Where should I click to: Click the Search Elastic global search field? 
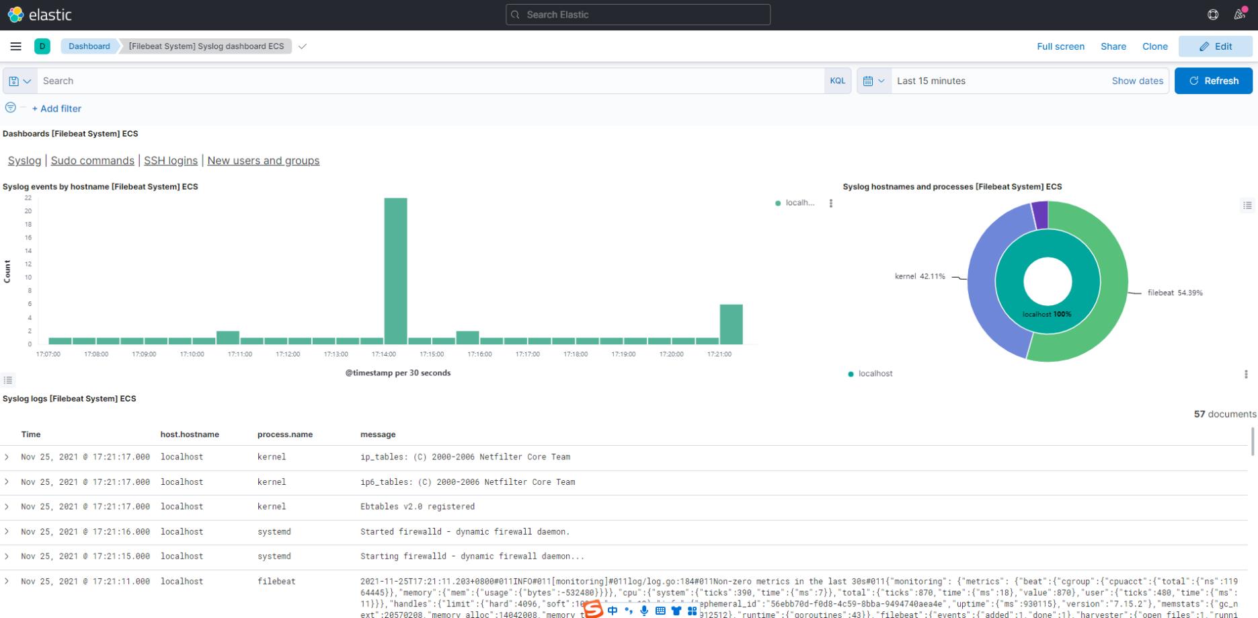pyautogui.click(x=638, y=15)
